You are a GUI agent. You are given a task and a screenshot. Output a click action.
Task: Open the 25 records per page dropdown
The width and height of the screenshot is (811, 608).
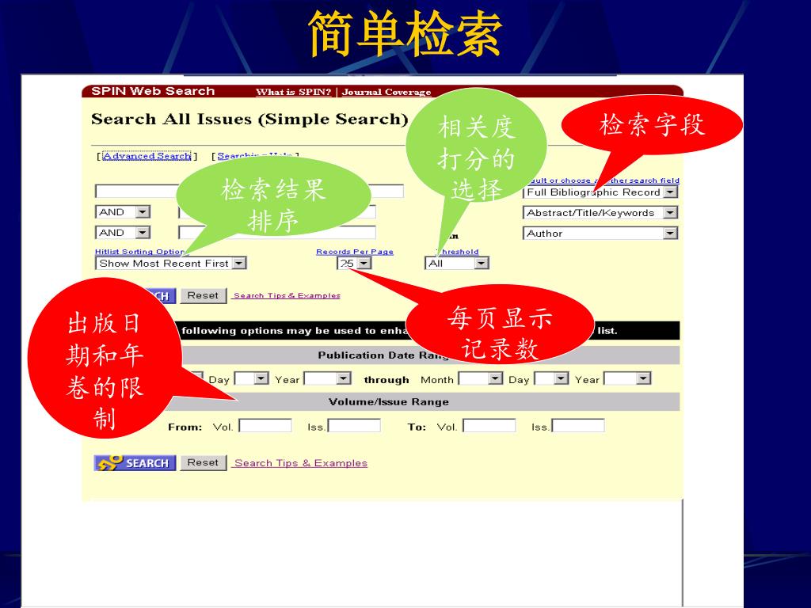(x=354, y=263)
